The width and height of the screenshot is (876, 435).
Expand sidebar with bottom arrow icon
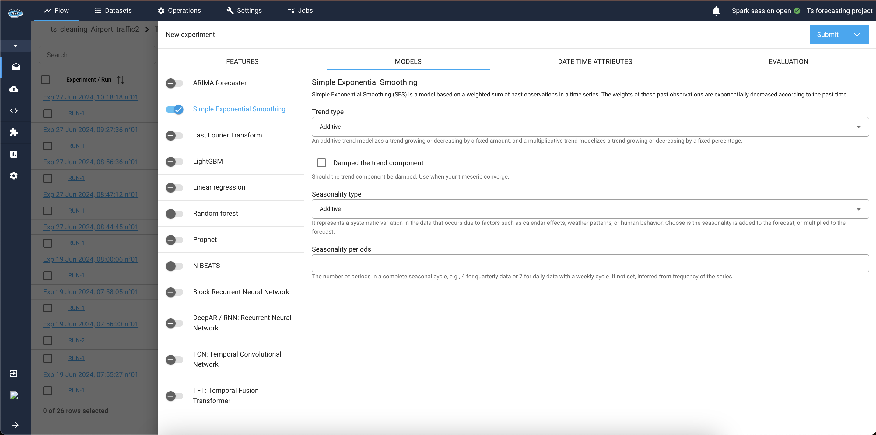15,425
